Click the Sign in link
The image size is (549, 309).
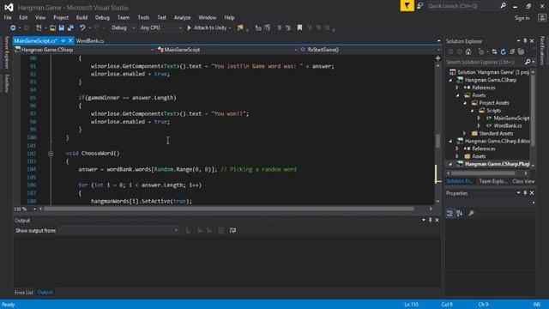click(x=522, y=18)
